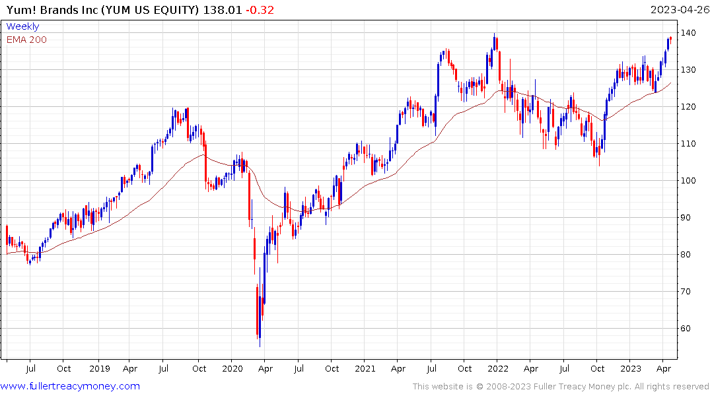Viewport: 710px width, 396px height.
Task: Click the 130 price axis label
Action: pyautogui.click(x=688, y=70)
